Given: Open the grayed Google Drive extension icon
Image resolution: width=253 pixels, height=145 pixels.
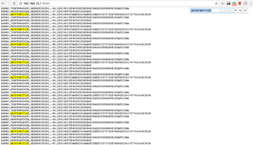Looking at the screenshot, I should point(223,3).
